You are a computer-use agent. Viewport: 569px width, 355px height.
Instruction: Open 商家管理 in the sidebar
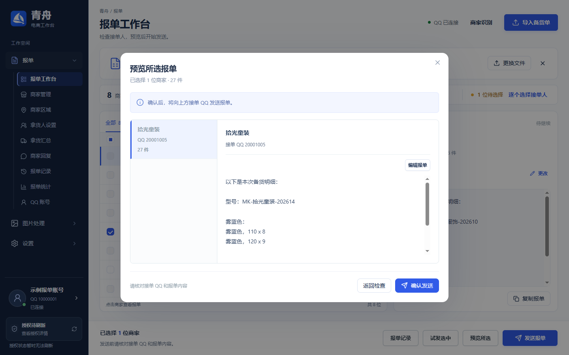[50, 94]
